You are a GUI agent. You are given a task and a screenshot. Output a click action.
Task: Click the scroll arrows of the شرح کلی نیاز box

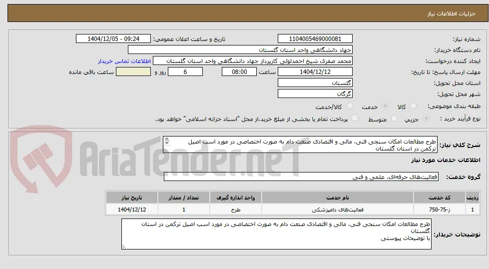coord(167,140)
